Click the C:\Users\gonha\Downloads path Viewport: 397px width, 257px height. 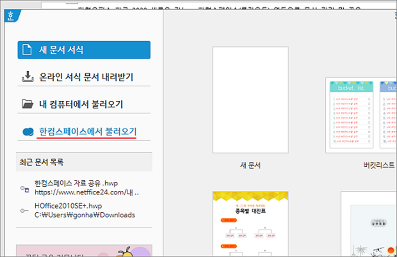coord(85,215)
